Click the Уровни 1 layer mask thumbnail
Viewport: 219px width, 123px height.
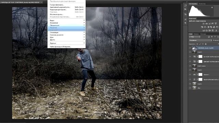(x=200, y=74)
